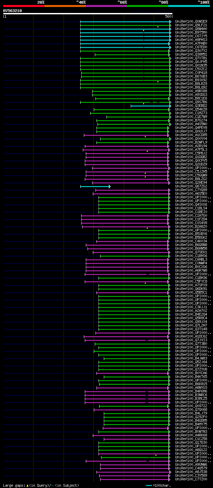Select hit label UniRef100_B4JW83
Screen dimensions: 213x488
(x=191, y=358)
